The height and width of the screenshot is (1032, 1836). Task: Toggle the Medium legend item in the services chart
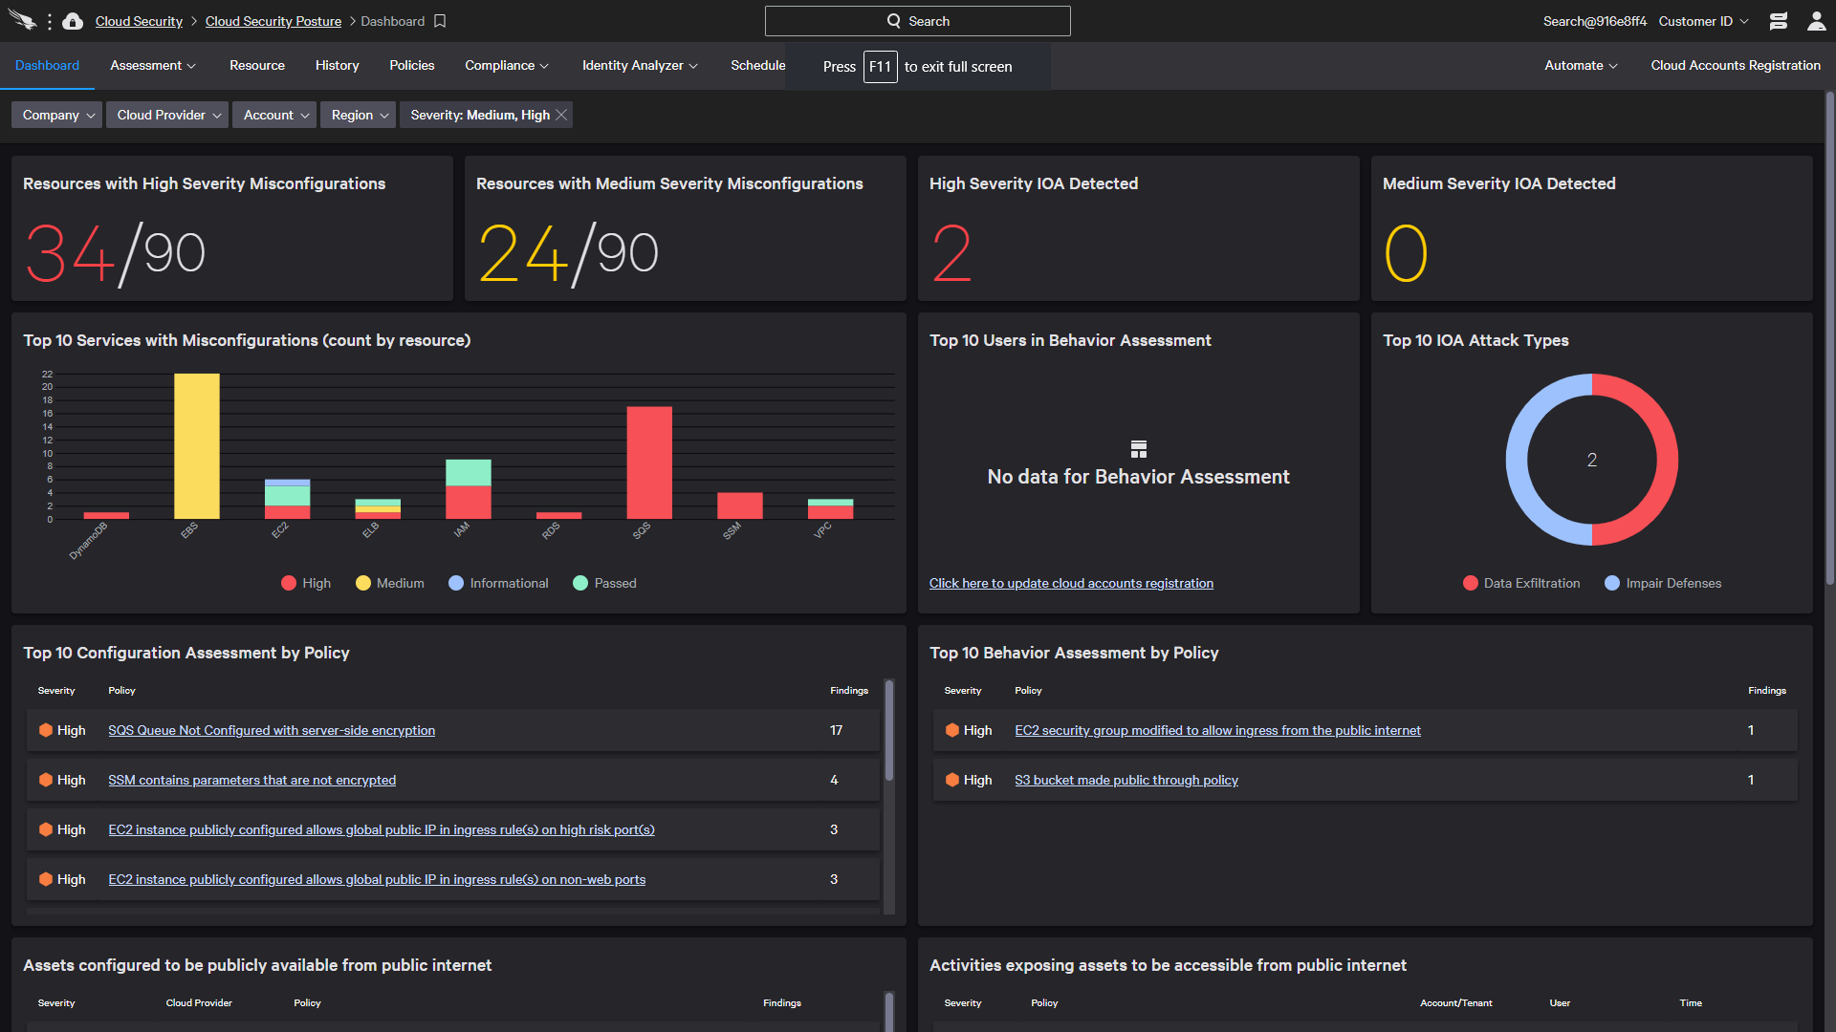pyautogui.click(x=389, y=583)
